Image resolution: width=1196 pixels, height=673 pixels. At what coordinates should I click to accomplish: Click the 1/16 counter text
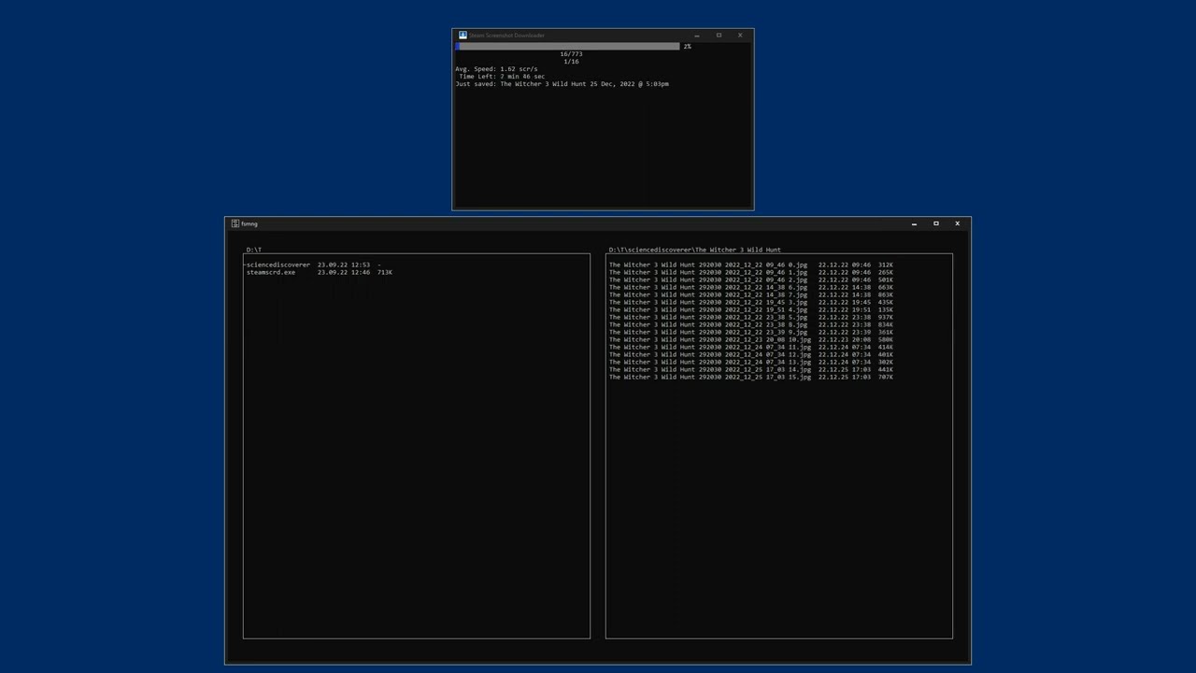pyautogui.click(x=571, y=62)
